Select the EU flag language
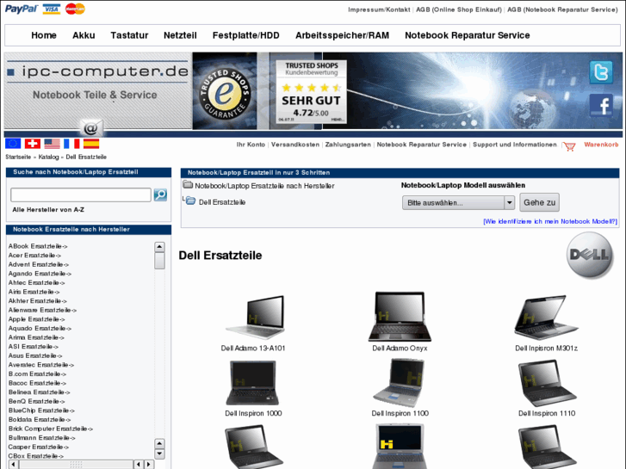This screenshot has width=626, height=469. pyautogui.click(x=13, y=144)
